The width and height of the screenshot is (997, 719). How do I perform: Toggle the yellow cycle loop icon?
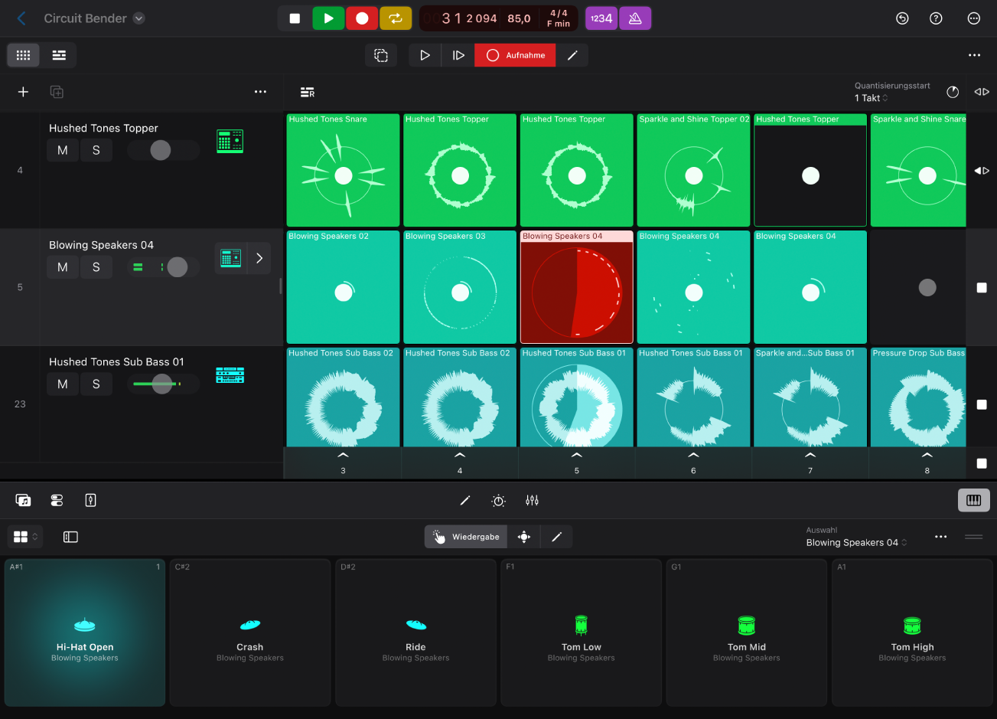pos(396,18)
